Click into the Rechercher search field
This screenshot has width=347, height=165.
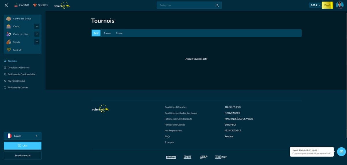(x=185, y=5)
